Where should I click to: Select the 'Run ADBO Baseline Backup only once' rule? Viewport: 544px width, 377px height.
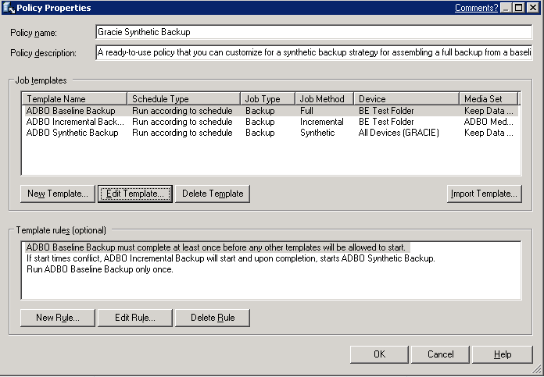click(100, 269)
